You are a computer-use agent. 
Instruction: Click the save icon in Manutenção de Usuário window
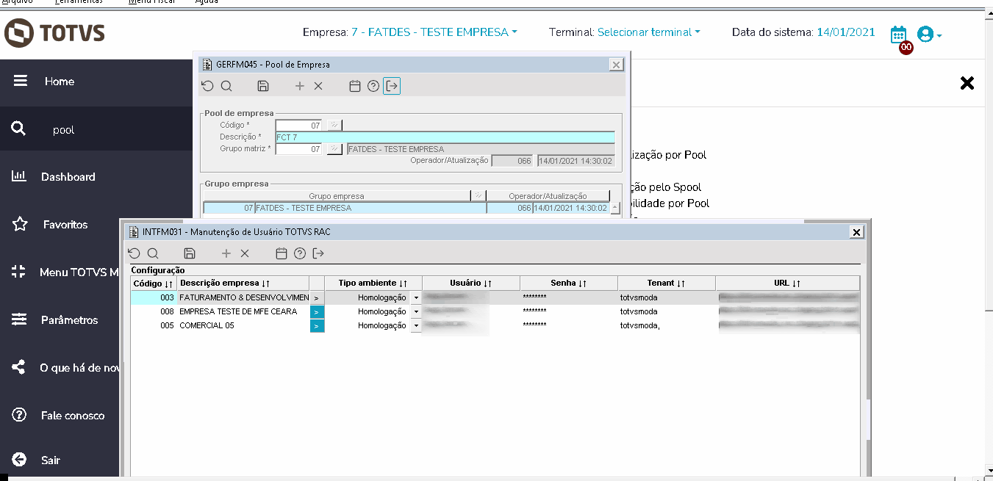(190, 253)
